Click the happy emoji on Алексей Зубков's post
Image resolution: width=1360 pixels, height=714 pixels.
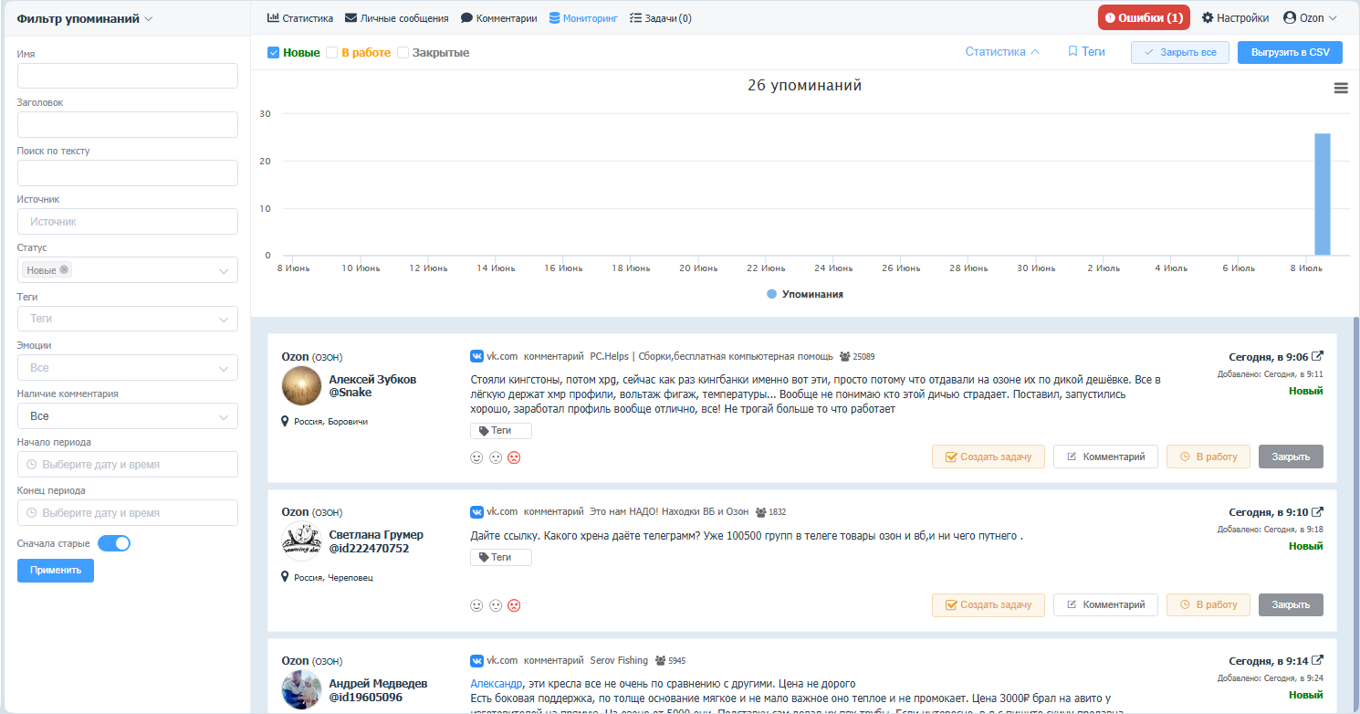pyautogui.click(x=476, y=457)
